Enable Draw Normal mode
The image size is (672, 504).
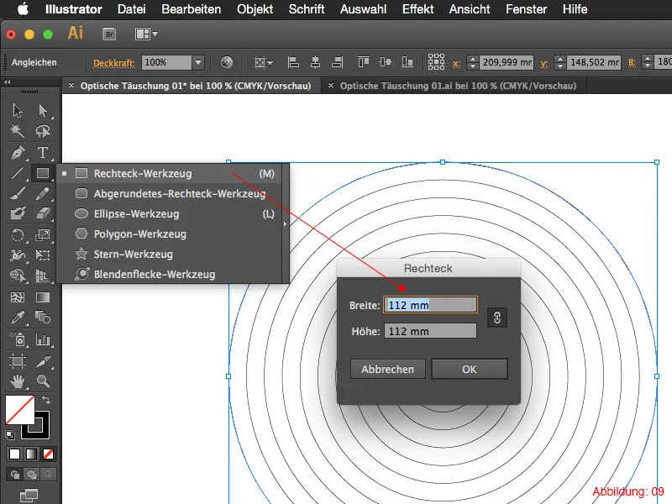(x=14, y=475)
